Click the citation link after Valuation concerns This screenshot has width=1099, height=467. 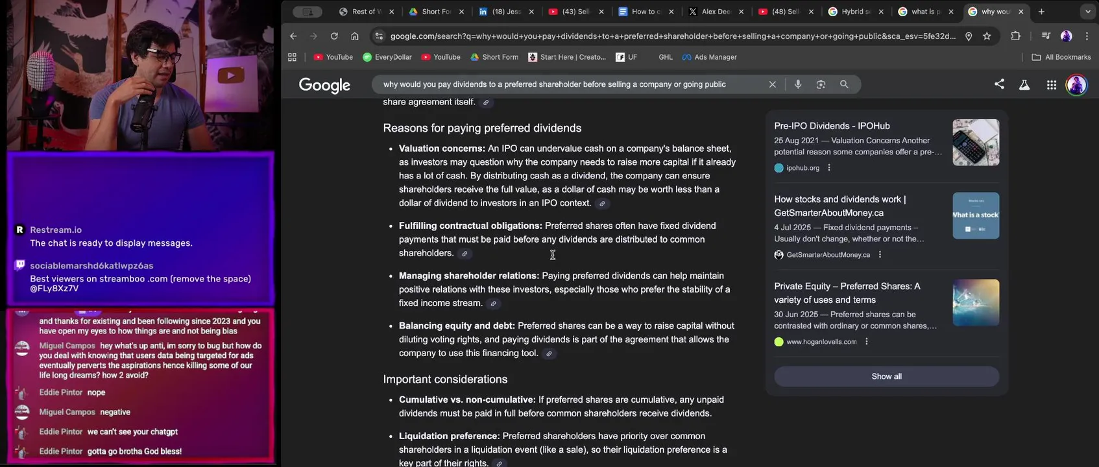coord(602,204)
